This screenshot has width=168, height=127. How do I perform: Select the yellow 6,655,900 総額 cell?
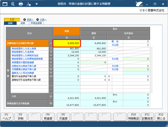tap(67, 43)
